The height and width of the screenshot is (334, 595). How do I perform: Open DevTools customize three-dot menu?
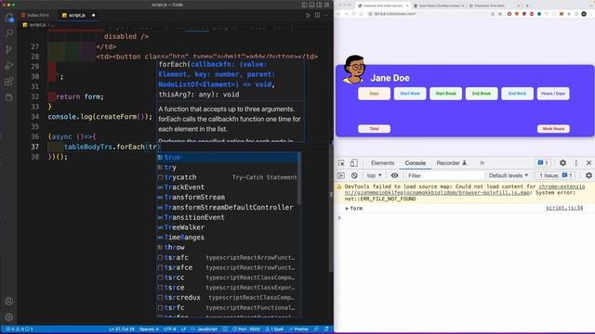[576, 163]
